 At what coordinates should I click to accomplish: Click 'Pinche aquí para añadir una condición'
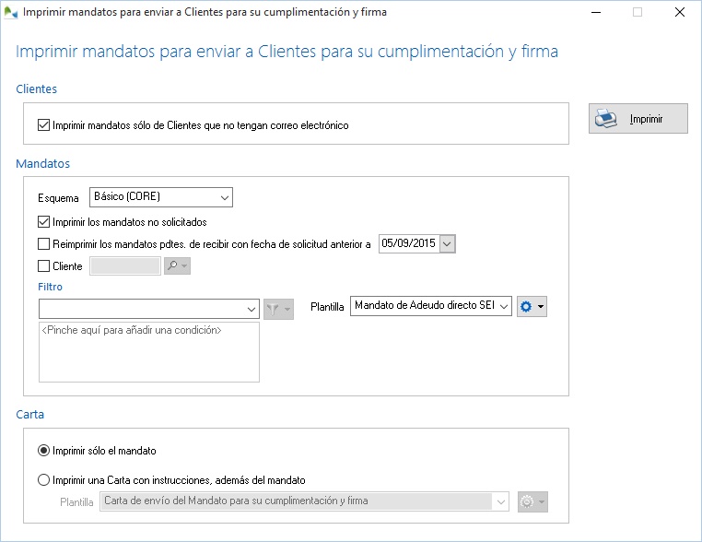133,330
